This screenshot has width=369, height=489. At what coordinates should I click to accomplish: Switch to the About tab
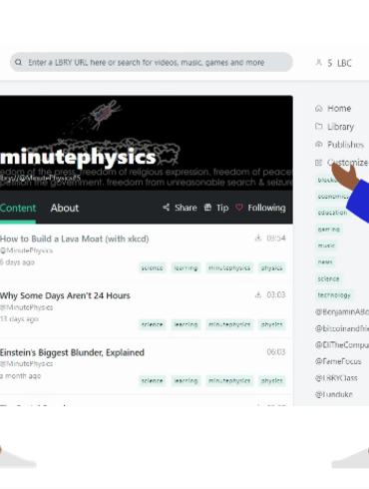(65, 208)
